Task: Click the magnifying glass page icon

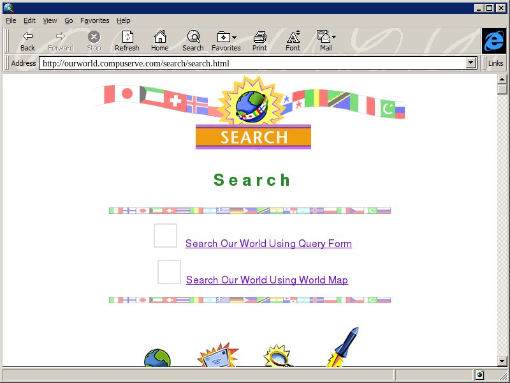Action: (278, 356)
